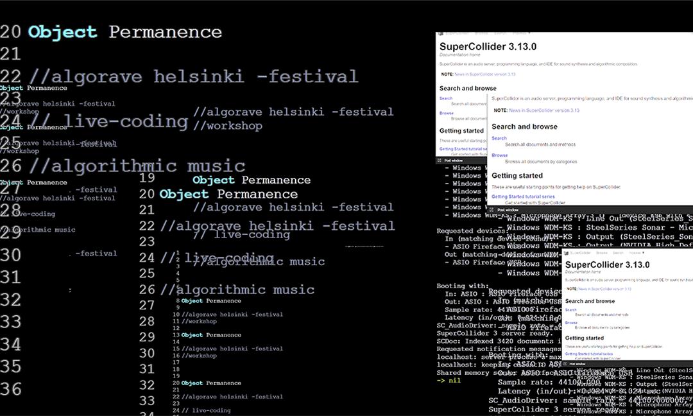Viewport: 693px width, 416px height.
Task: Click the Search link in the middle overlapping help page
Action: 499,138
